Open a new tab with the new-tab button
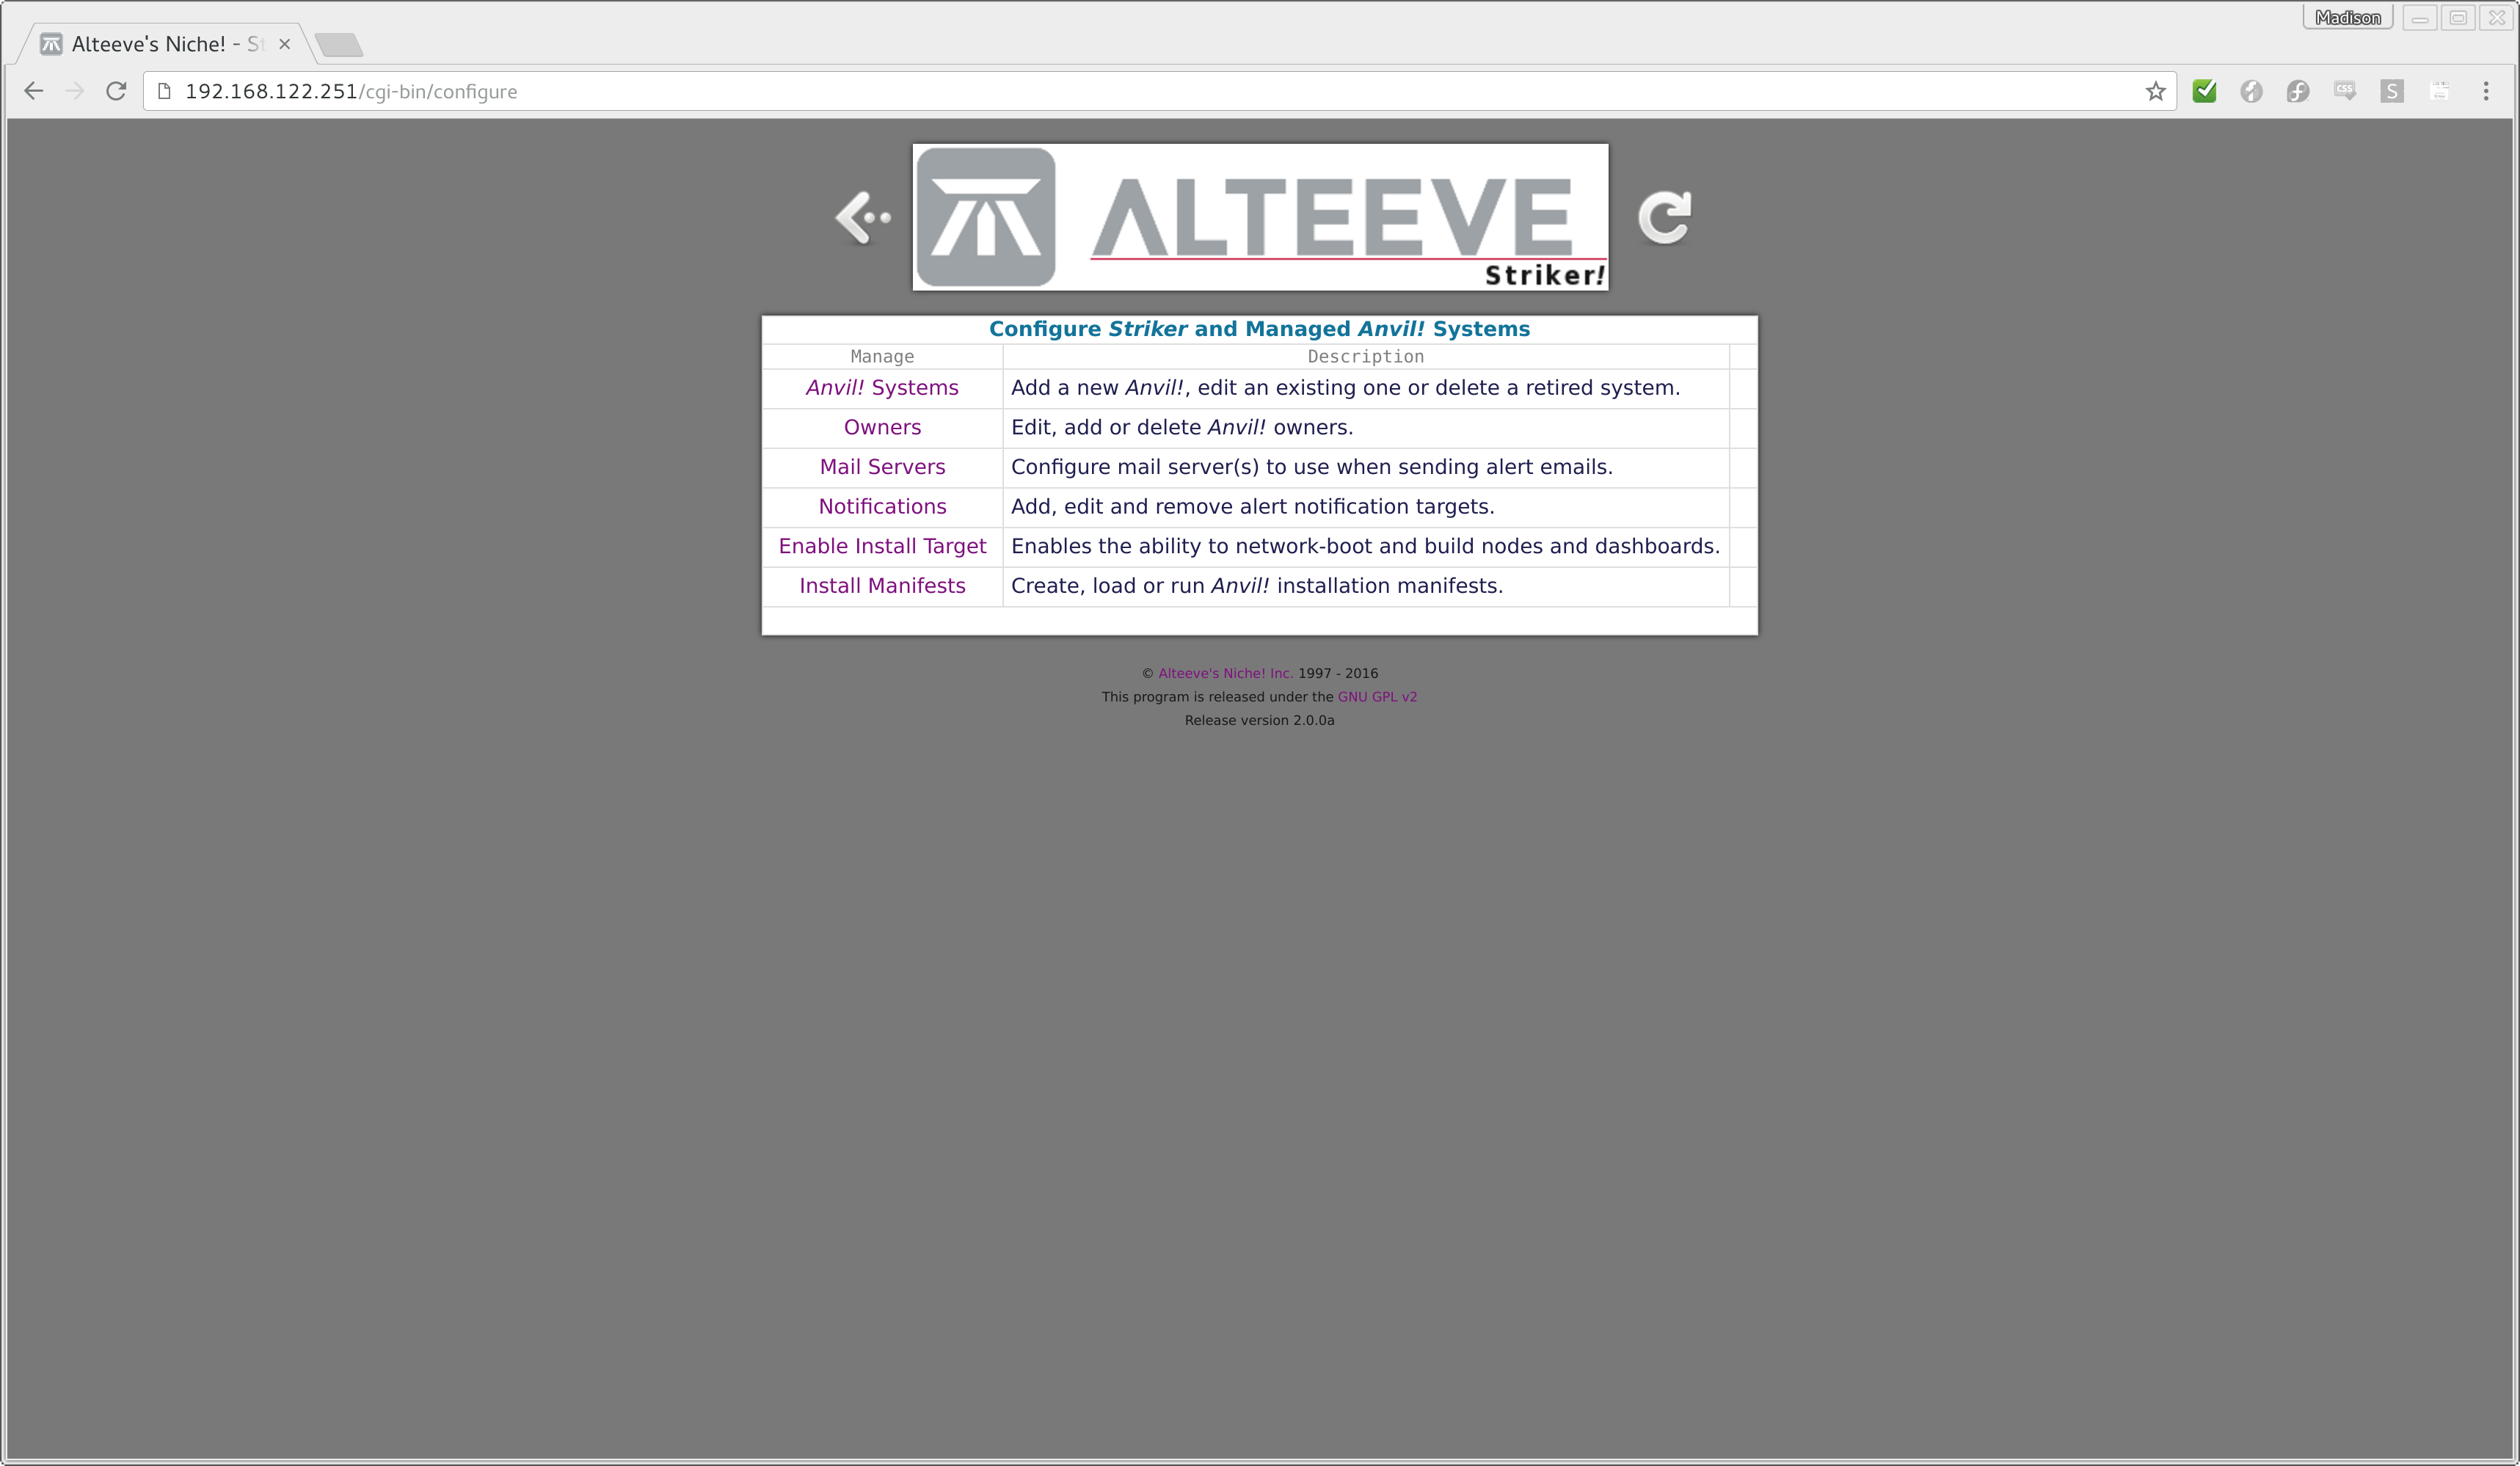Screen dimensions: 2520x1466 click(x=338, y=45)
